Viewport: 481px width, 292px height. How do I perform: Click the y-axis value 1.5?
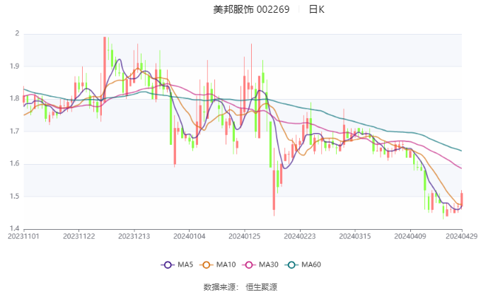coord(14,197)
